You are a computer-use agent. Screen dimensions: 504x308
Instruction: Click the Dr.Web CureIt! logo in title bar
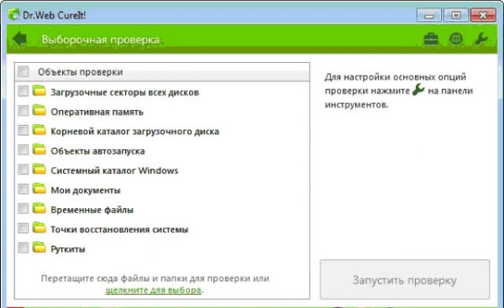point(13,15)
